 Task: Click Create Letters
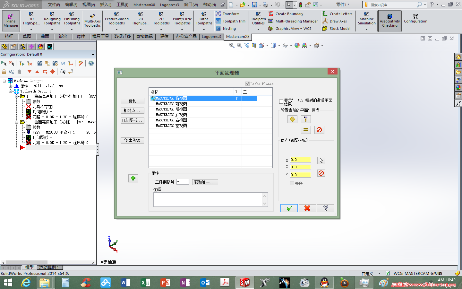(337, 14)
